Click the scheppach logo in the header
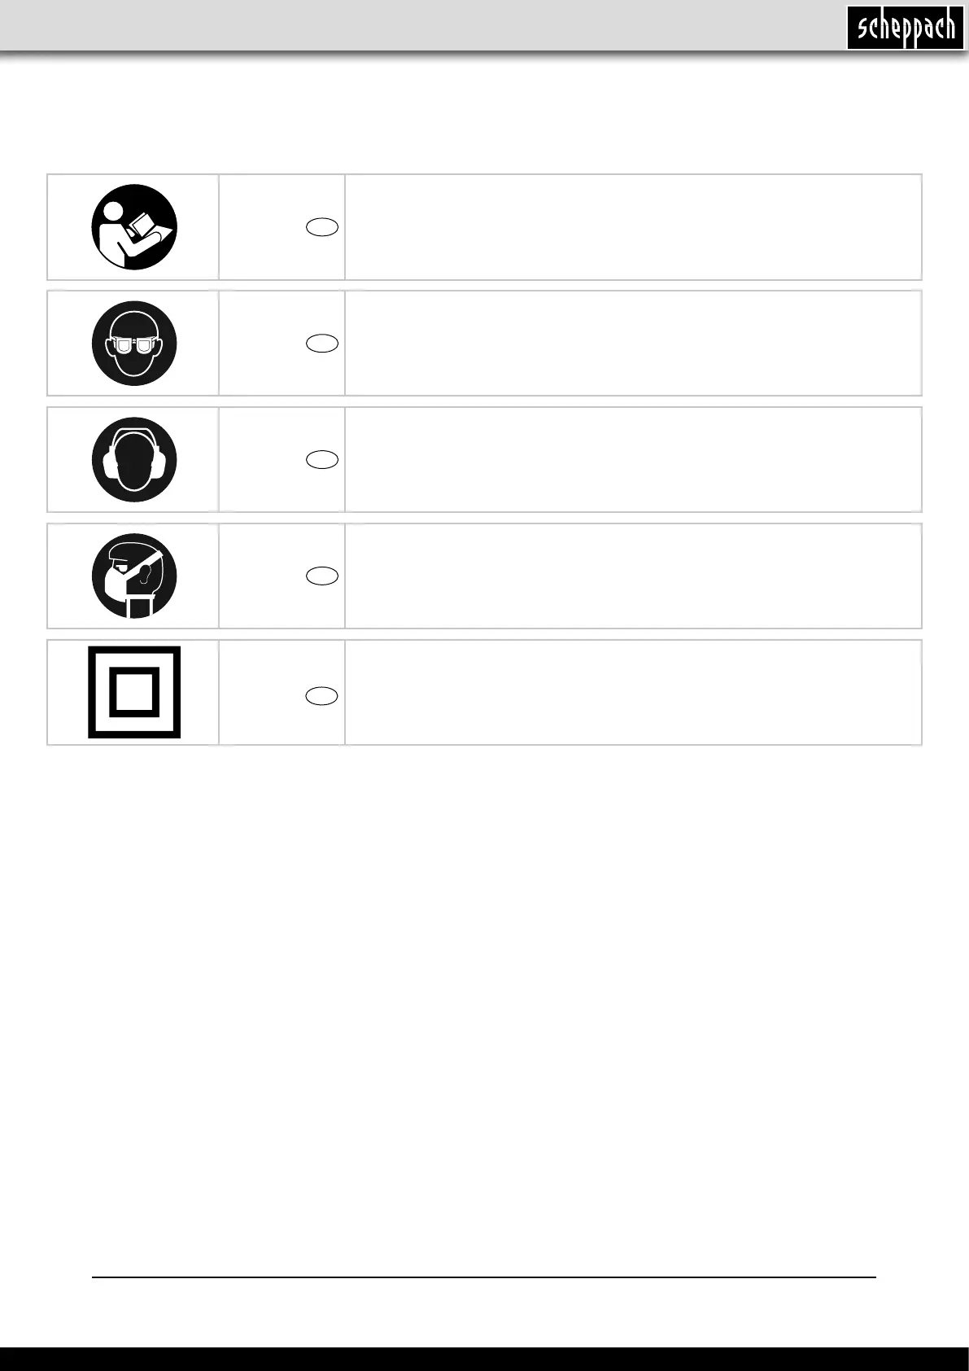Image resolution: width=969 pixels, height=1371 pixels. tap(906, 28)
